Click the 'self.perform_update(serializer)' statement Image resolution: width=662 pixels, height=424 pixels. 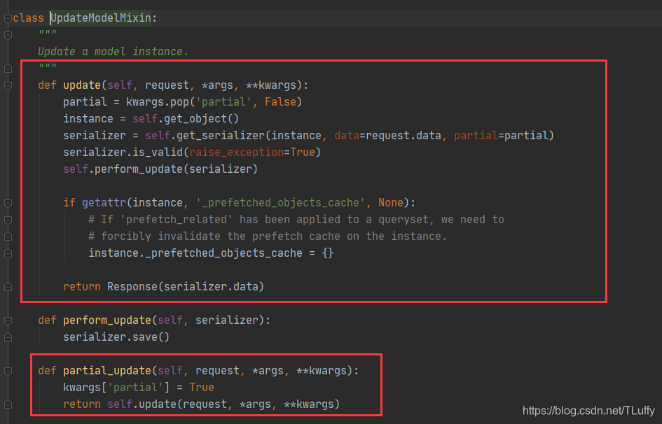coord(160,169)
